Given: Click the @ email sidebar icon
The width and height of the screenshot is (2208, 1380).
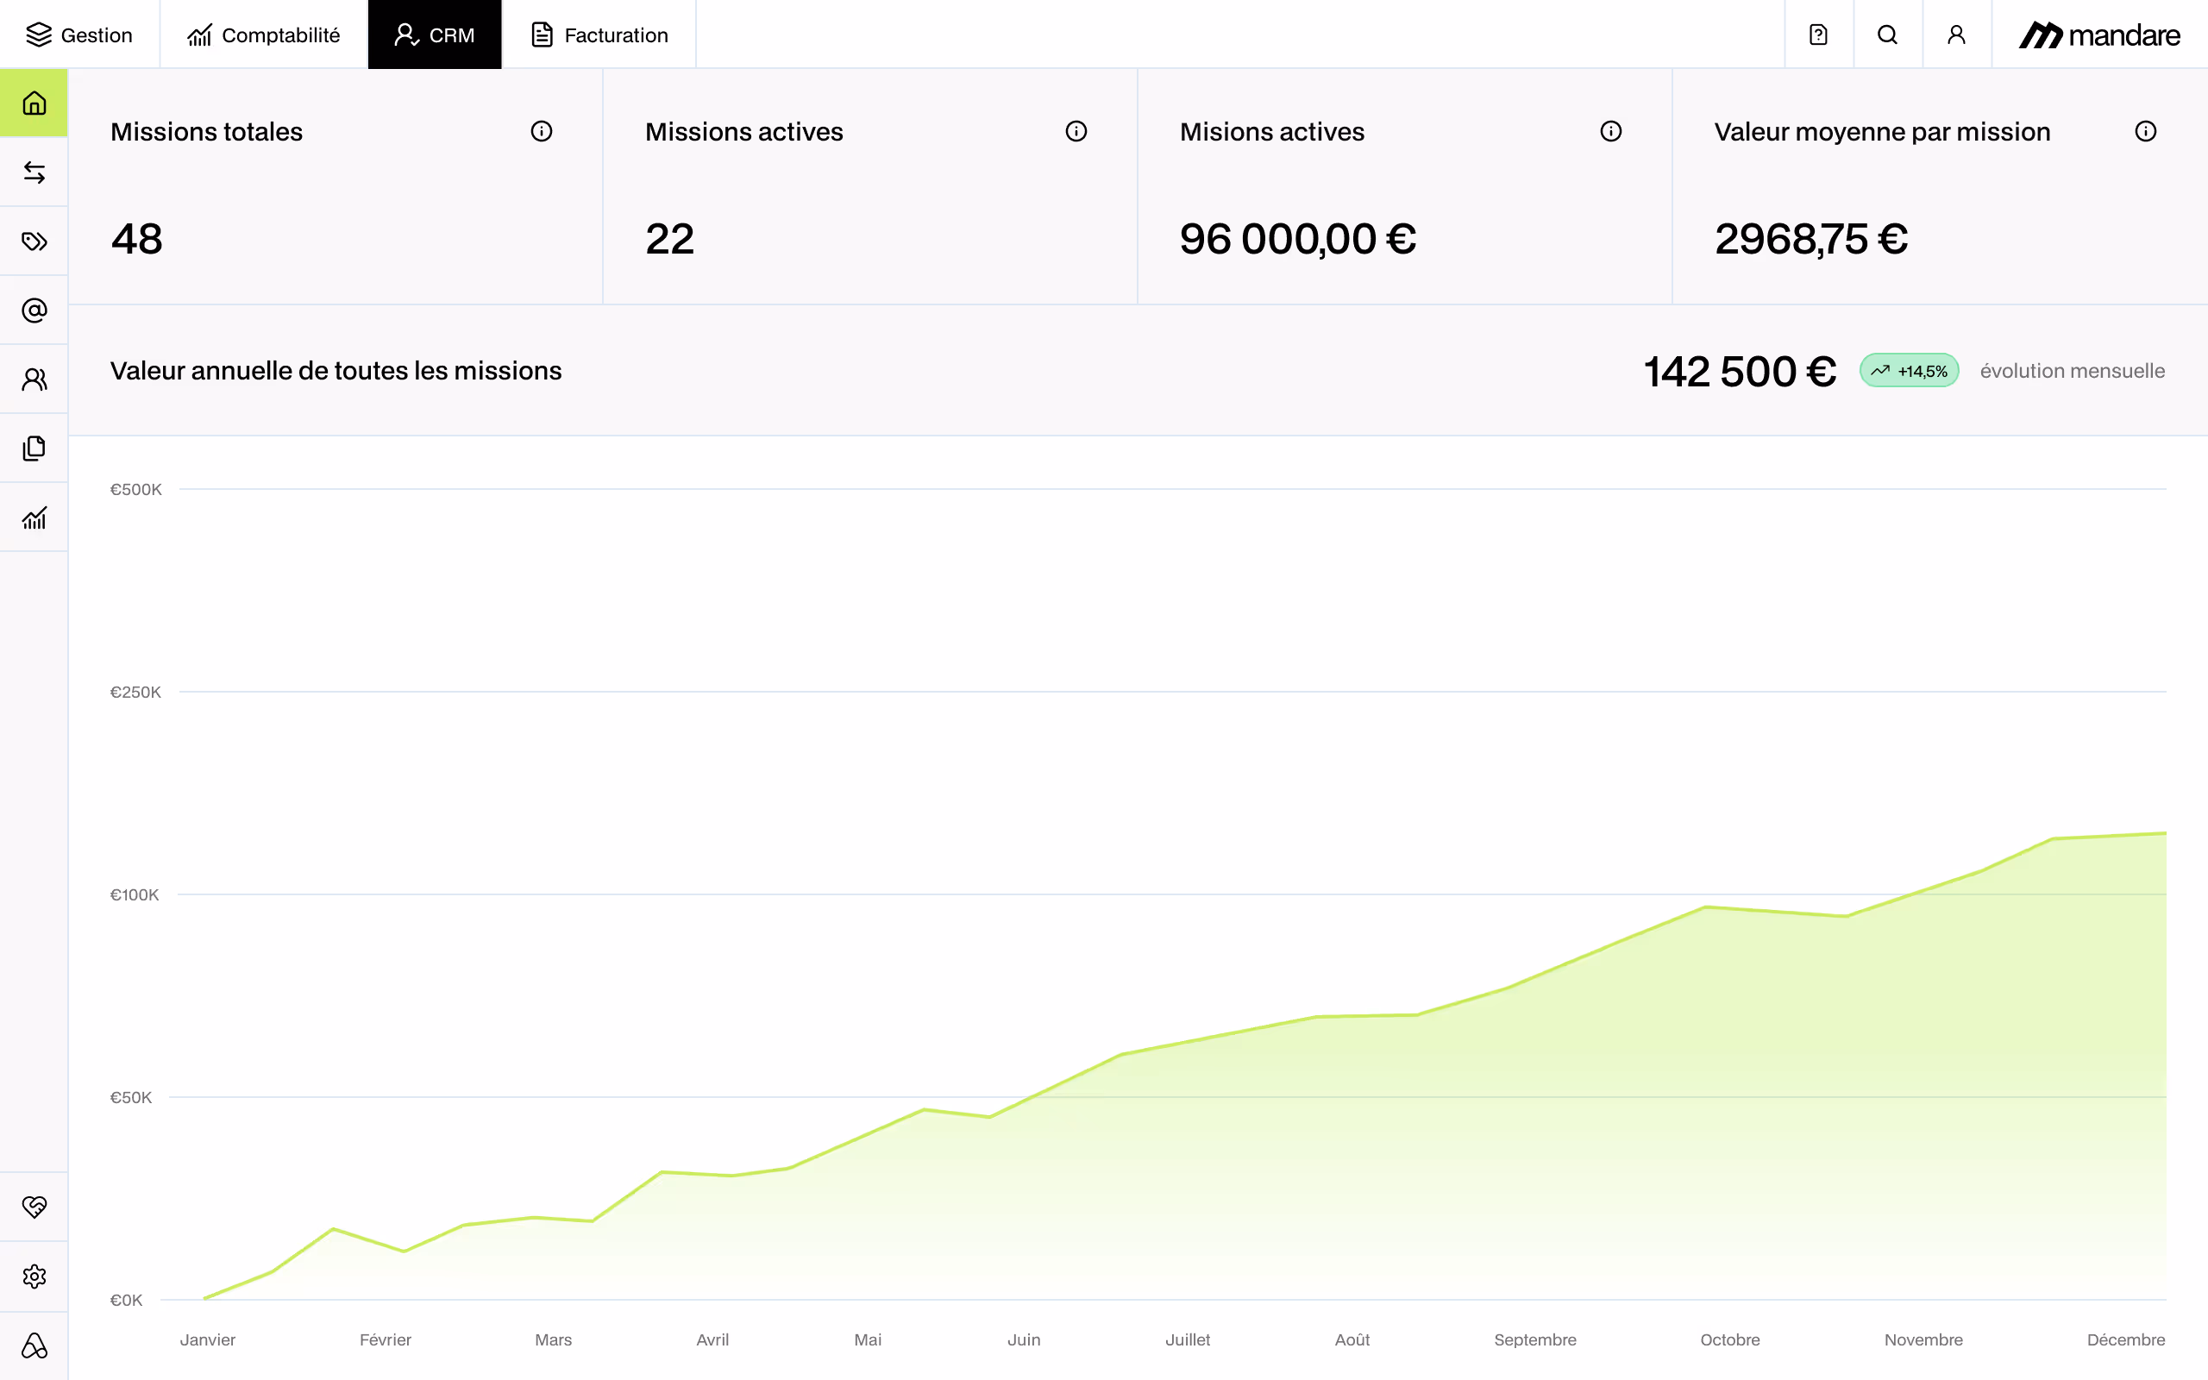Looking at the screenshot, I should (x=34, y=310).
